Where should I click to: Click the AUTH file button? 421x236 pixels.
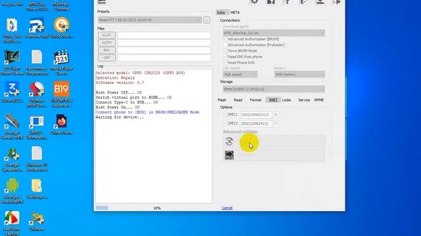[107, 43]
